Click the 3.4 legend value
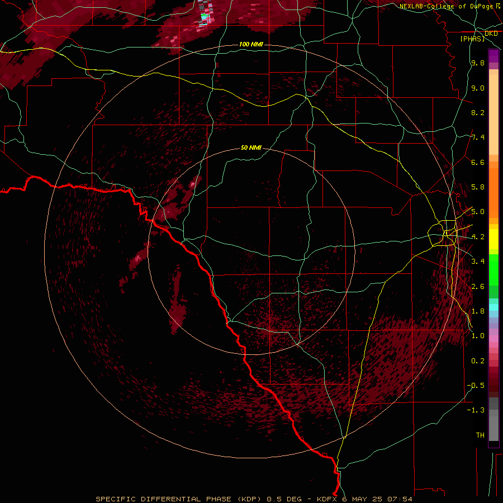 pos(478,262)
